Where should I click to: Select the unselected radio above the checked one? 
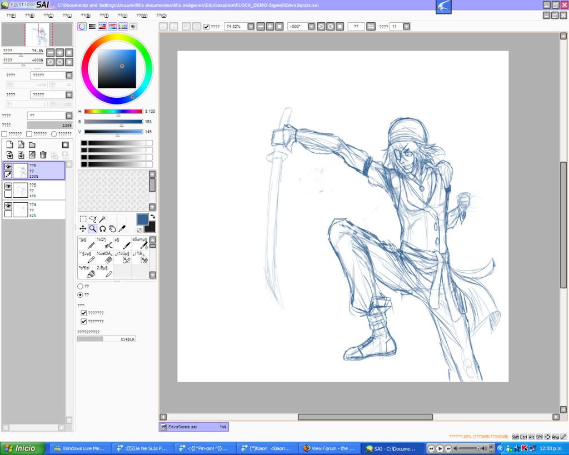pyautogui.click(x=80, y=286)
